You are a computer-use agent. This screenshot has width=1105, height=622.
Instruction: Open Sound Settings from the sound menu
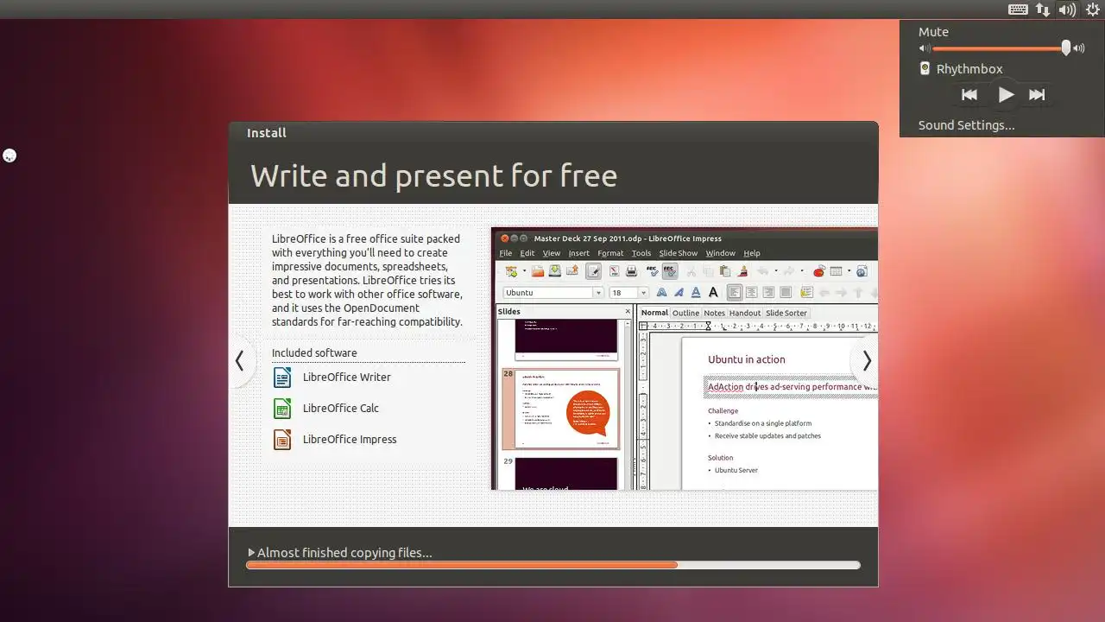(x=966, y=125)
